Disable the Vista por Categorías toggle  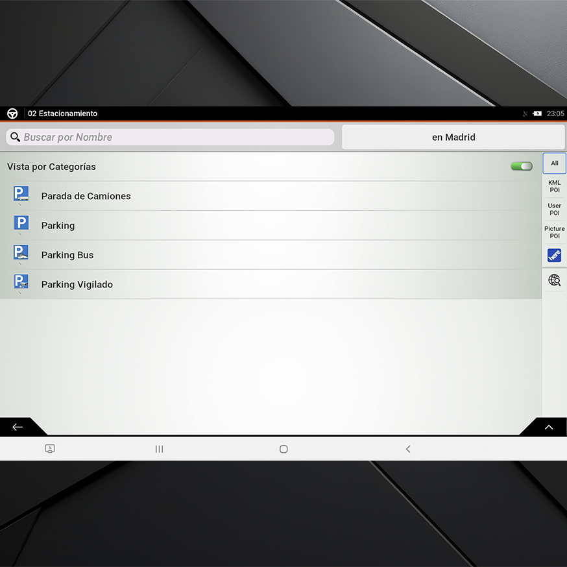click(521, 167)
